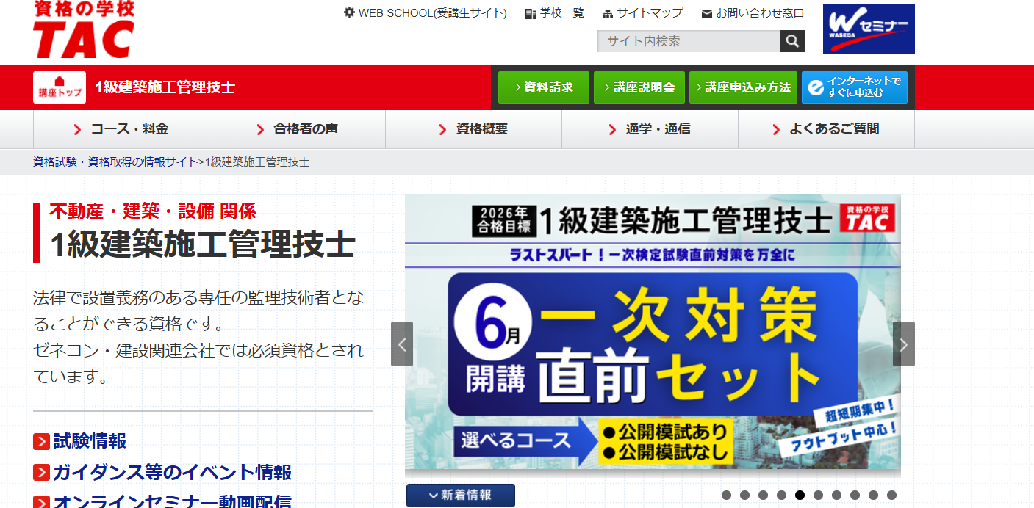
Task: Open the よくあるご質問 menu tab
Action: pyautogui.click(x=826, y=129)
